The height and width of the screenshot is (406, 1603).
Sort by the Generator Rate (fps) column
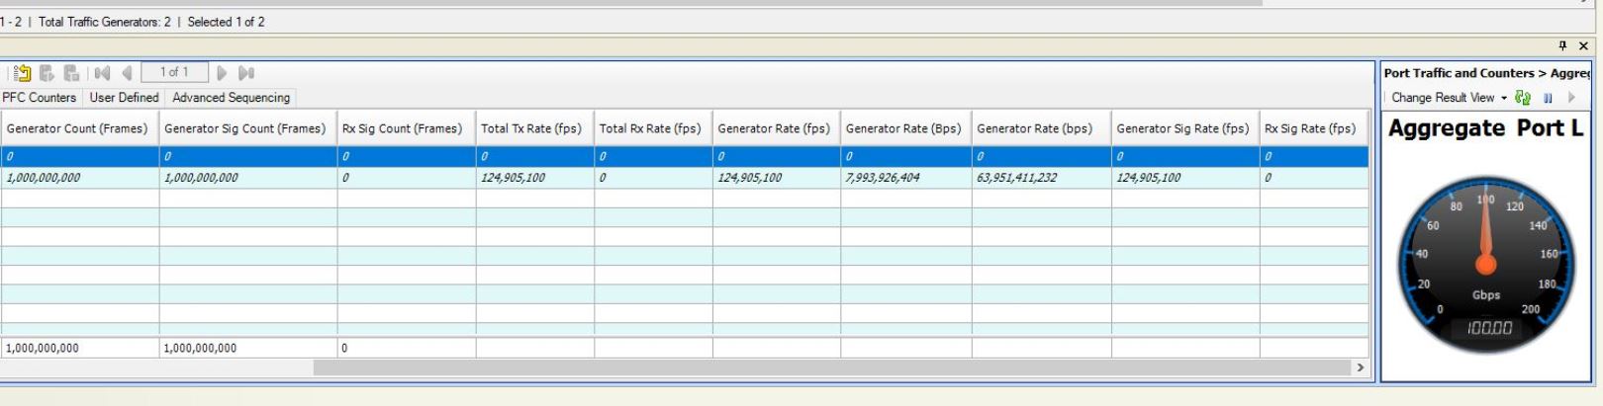click(x=777, y=128)
